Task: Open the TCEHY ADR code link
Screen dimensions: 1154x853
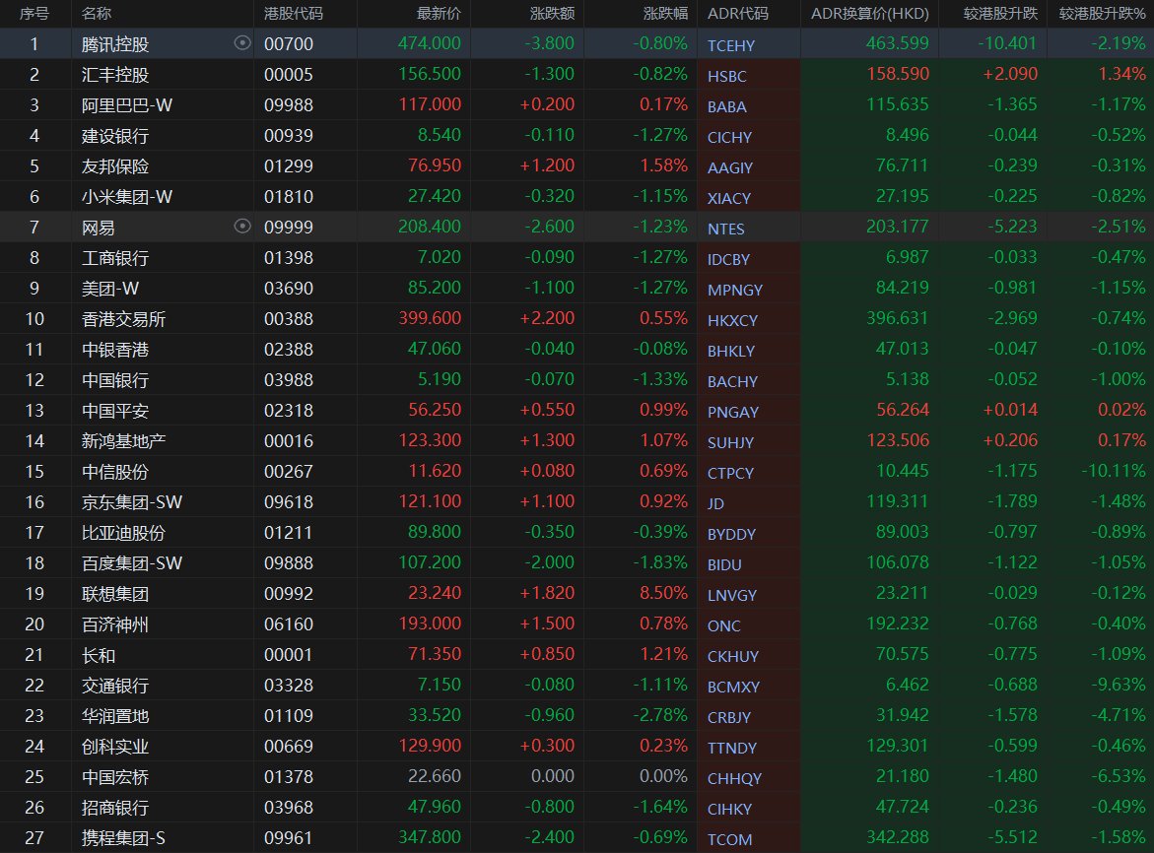Action: 731,45
